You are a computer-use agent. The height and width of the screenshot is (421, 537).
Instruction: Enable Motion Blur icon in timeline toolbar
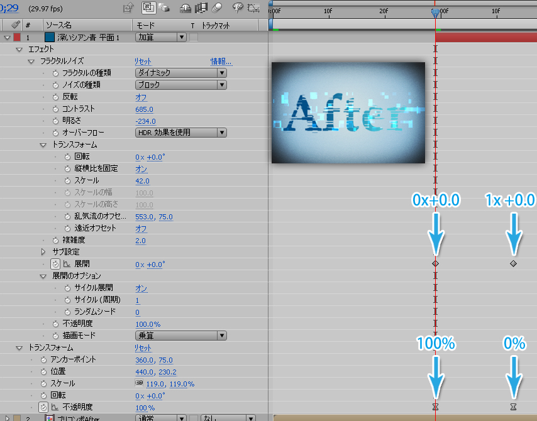point(217,8)
